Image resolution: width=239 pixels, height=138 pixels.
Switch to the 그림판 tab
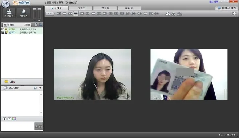[x=81, y=8]
